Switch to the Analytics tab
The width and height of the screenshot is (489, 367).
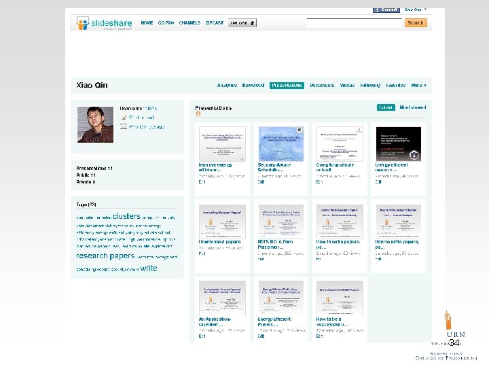(x=227, y=85)
